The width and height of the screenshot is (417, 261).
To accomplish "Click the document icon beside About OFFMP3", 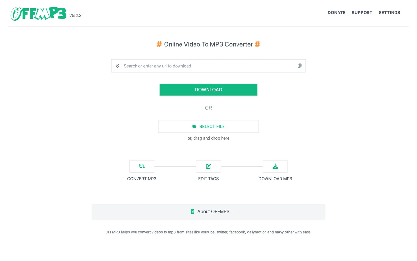I will tap(193, 211).
